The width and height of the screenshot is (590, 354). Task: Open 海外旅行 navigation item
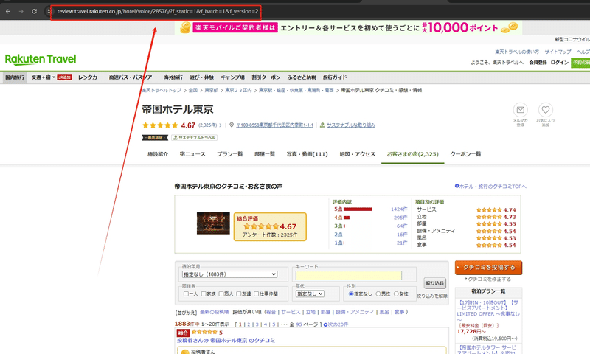[x=173, y=77]
